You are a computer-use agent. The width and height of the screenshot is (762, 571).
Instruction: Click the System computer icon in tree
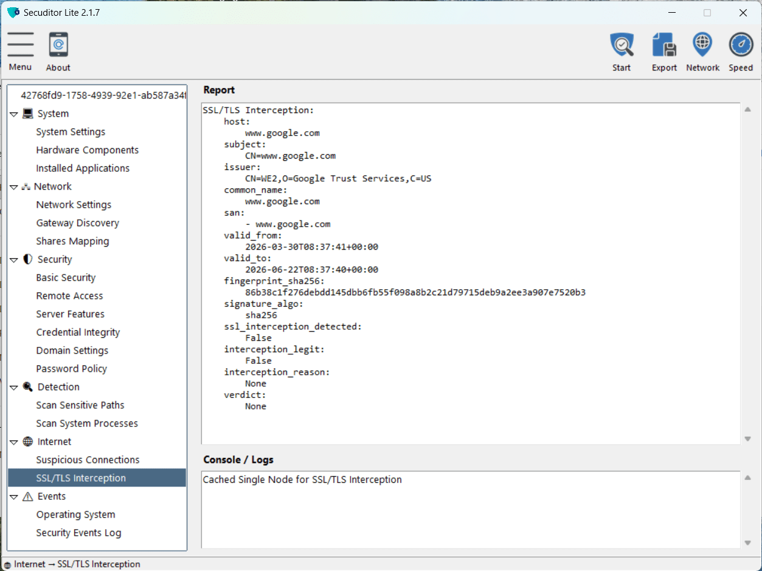tap(28, 114)
